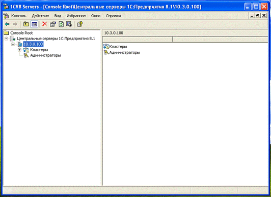The image size is (271, 197).
Task: Click the Forward arrow toolbar icon
Action: pyautogui.click(x=15, y=24)
